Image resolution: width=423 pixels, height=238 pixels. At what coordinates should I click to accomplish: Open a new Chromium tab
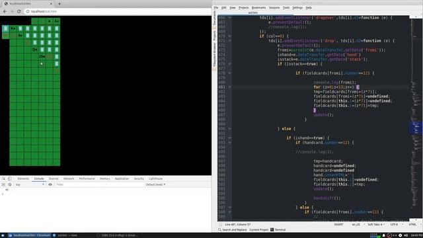click(59, 4)
